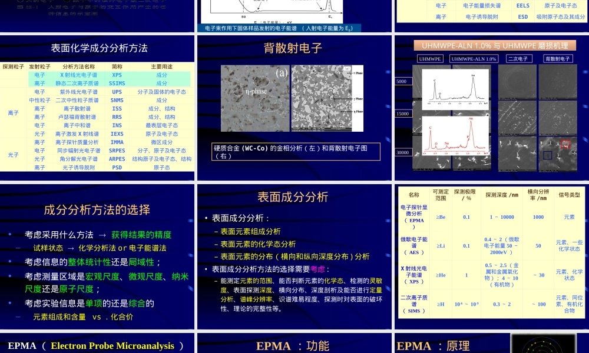Click the '表面元素组成分析' bullet

[x=250, y=232]
